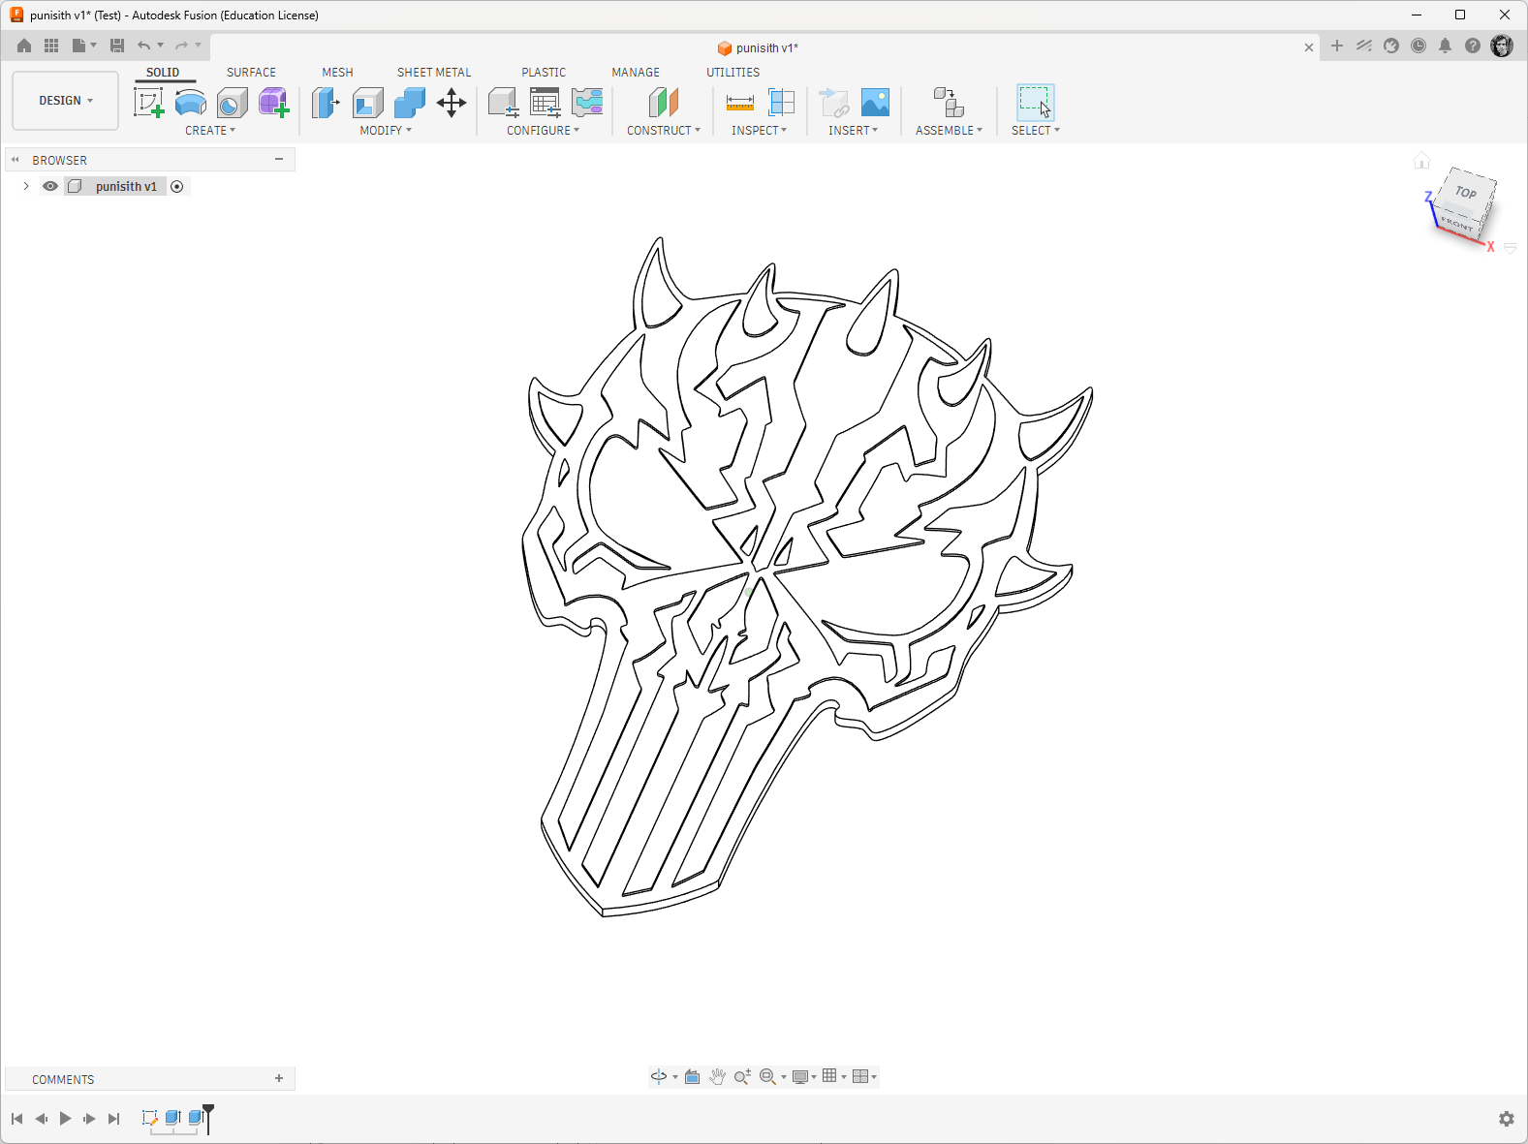
Task: Select the sketch feature in timeline
Action: 149,1118
